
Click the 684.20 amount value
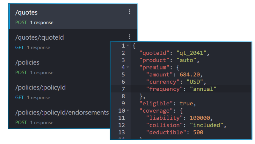click(190, 75)
